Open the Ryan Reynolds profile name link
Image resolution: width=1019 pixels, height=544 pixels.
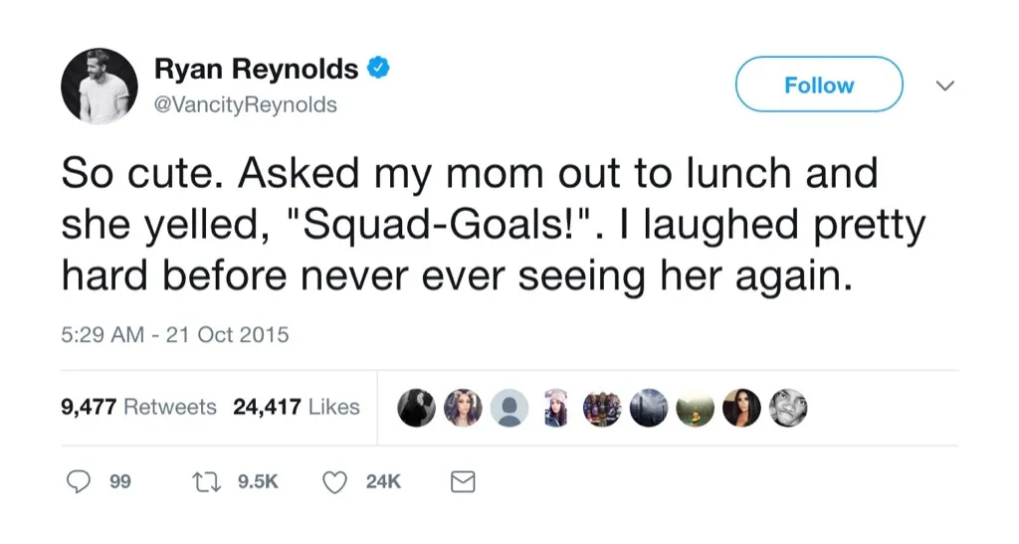tap(256, 69)
